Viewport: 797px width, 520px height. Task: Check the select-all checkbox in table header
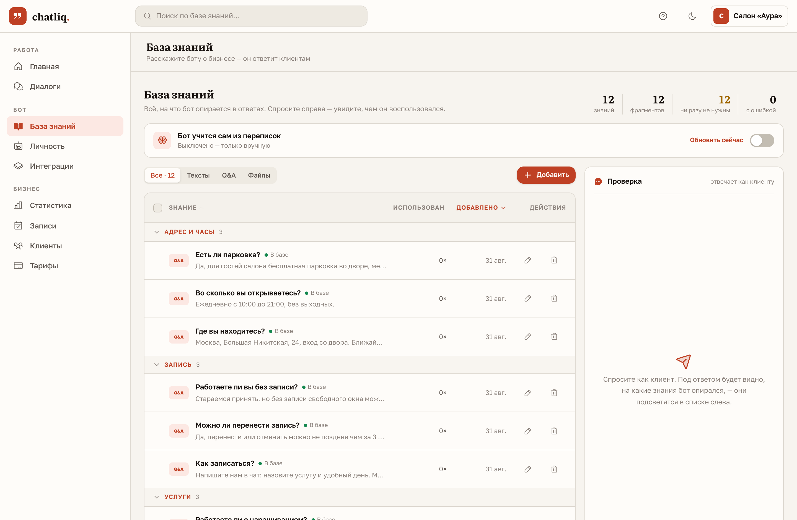click(x=158, y=208)
